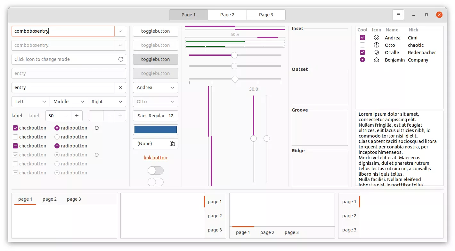Screen dimensions: 455x251
Task: Click into the 'Click icon to change mode' field
Action: [69, 59]
